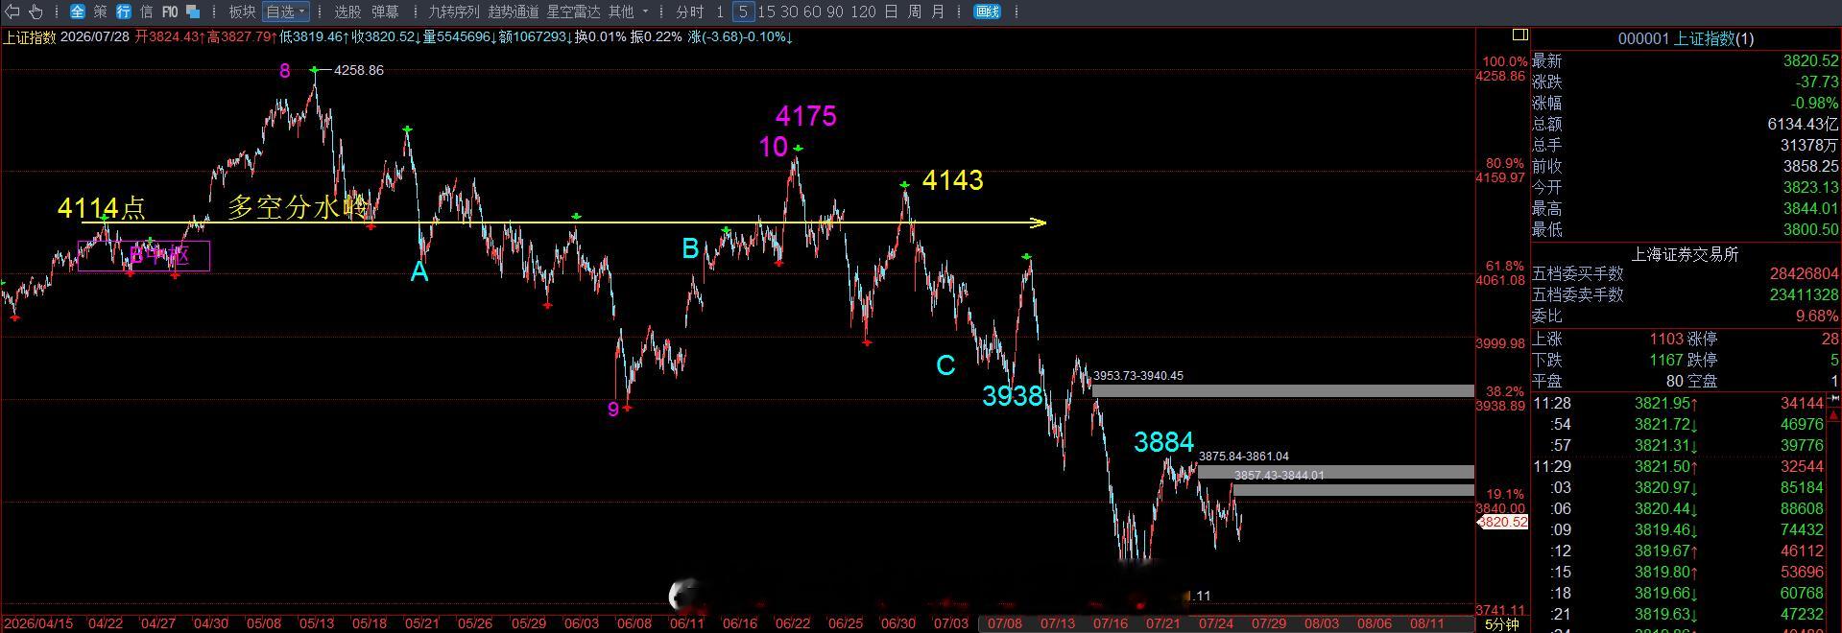Click the 最低 value 3800.50
1842x633 pixels.
coord(1810,229)
